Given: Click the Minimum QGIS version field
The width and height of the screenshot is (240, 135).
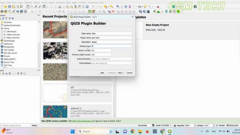Looking at the screenshot, I should [101, 55].
